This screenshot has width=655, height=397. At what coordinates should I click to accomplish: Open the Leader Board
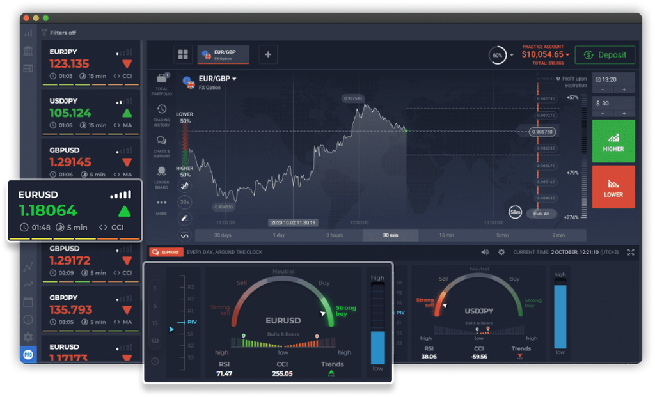pyautogui.click(x=162, y=178)
